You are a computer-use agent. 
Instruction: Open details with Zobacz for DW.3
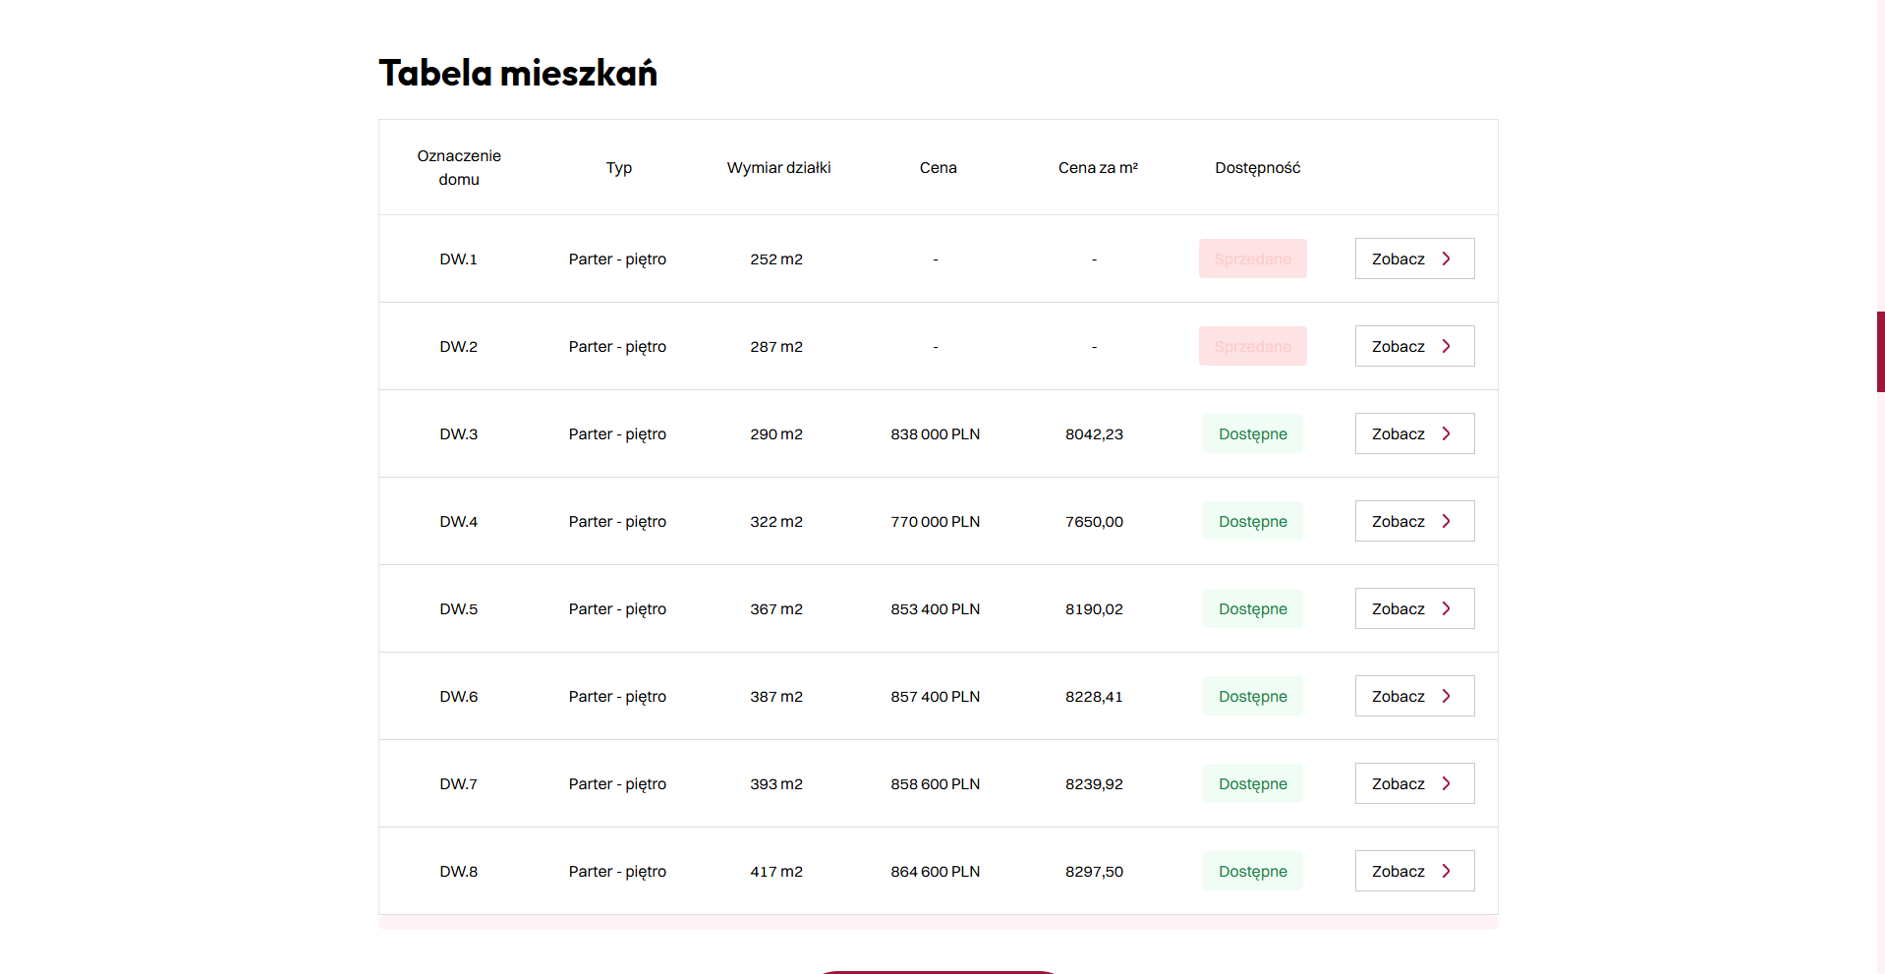(x=1399, y=433)
